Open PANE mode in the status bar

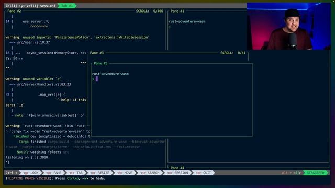tap(54, 173)
